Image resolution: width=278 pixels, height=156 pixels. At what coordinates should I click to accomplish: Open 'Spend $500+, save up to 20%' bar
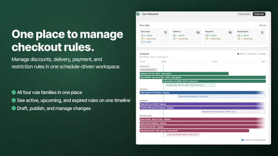coord(203,77)
